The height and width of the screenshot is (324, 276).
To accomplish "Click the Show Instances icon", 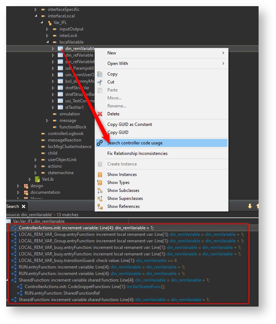I will (100, 175).
